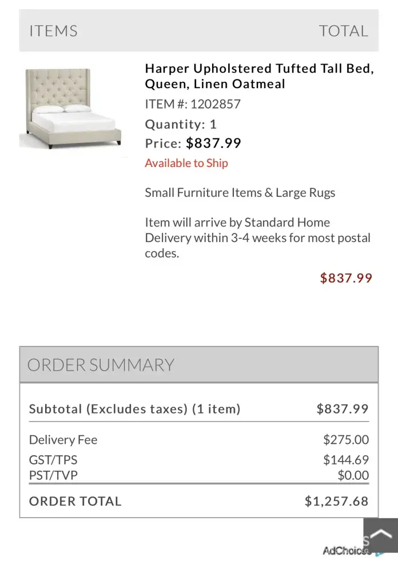Screen dimensions: 398x572
Task: Click the ORDER SUMMARY header
Action: pyautogui.click(x=101, y=365)
